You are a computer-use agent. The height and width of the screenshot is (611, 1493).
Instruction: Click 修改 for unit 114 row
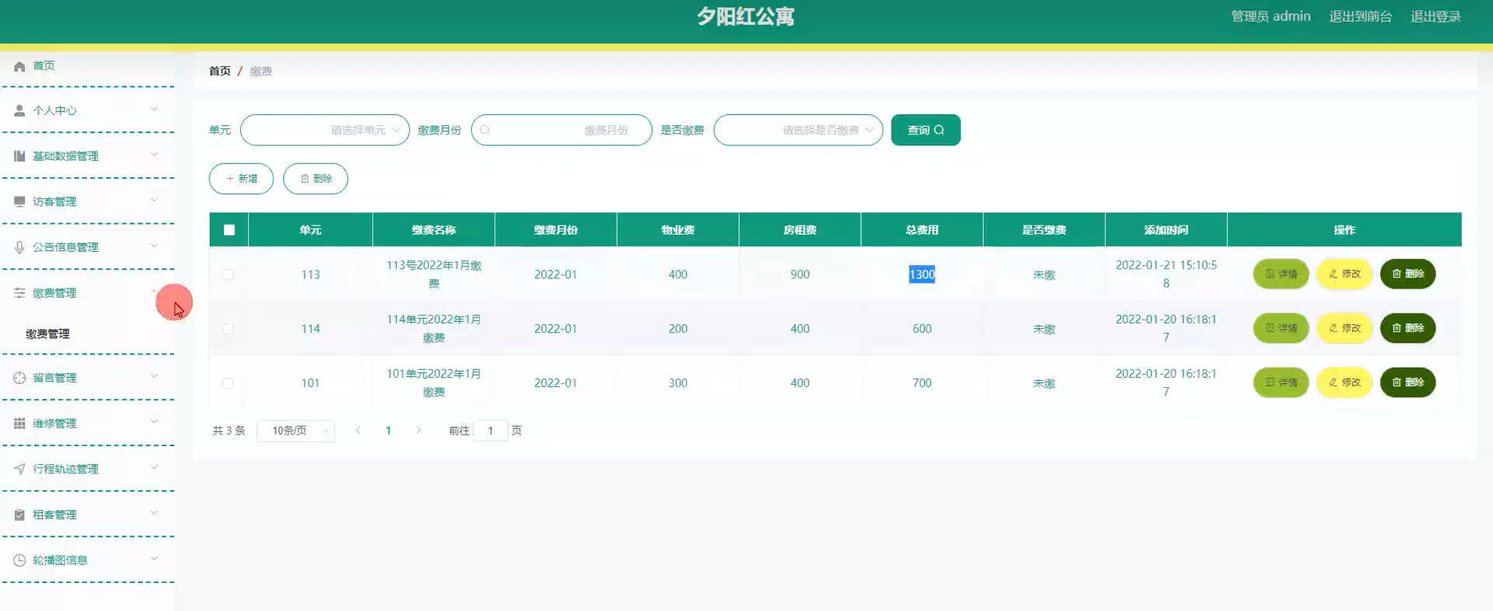[x=1344, y=328]
